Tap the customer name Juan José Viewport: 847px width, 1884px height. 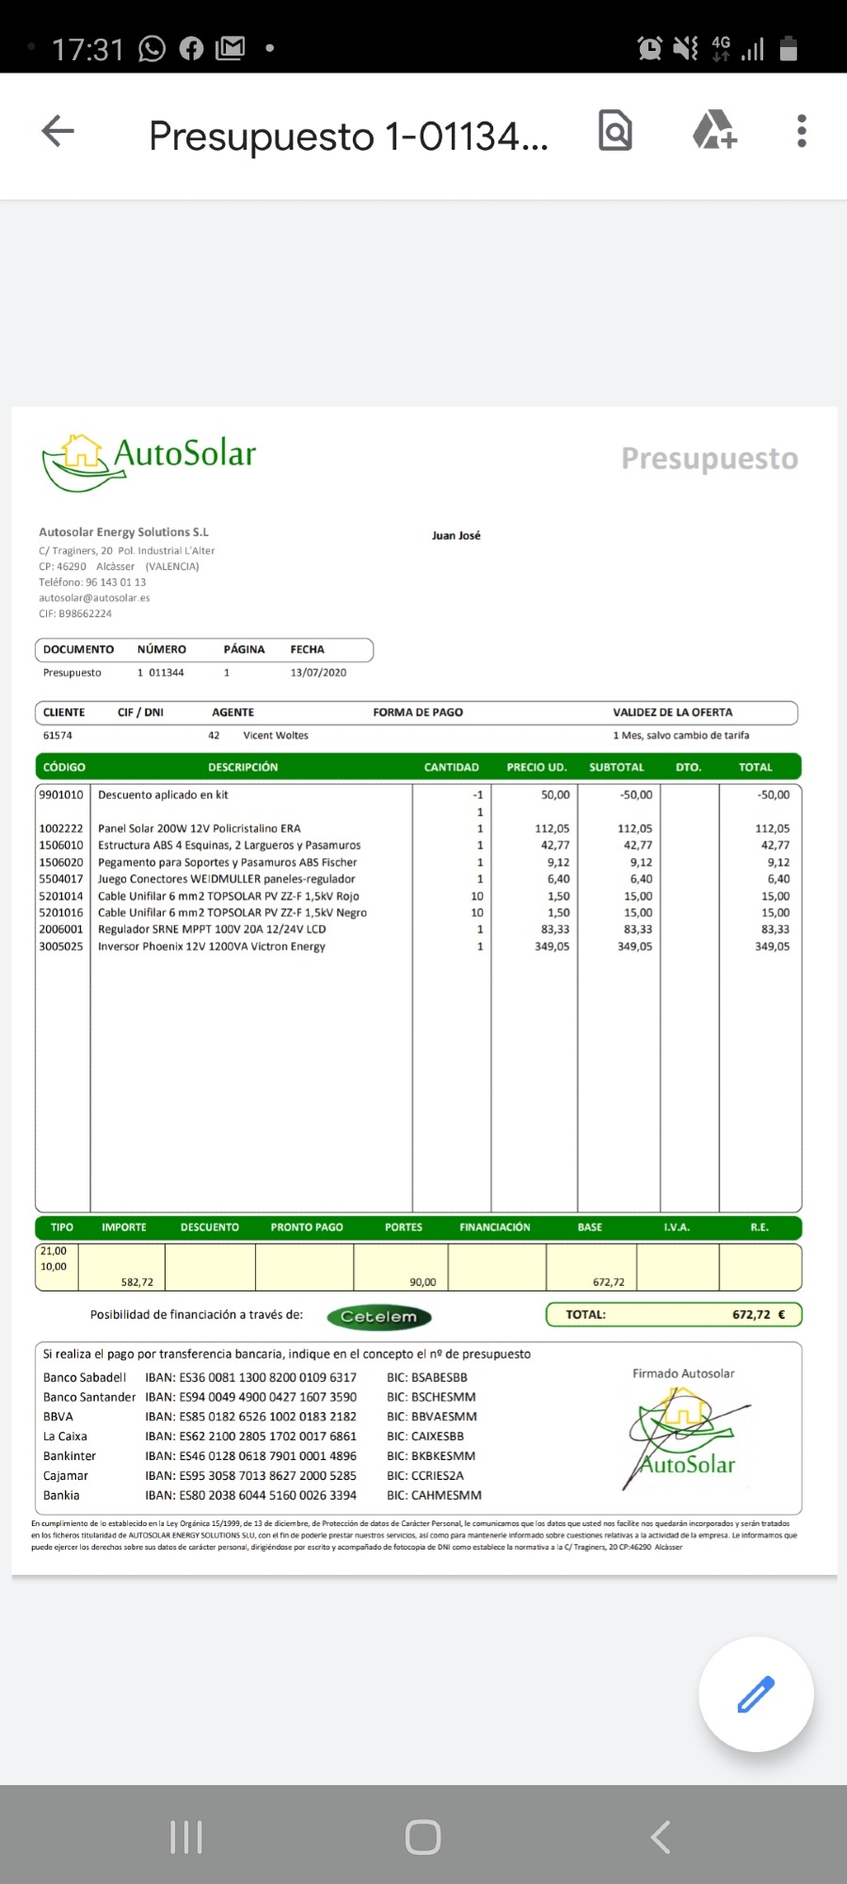(x=456, y=535)
